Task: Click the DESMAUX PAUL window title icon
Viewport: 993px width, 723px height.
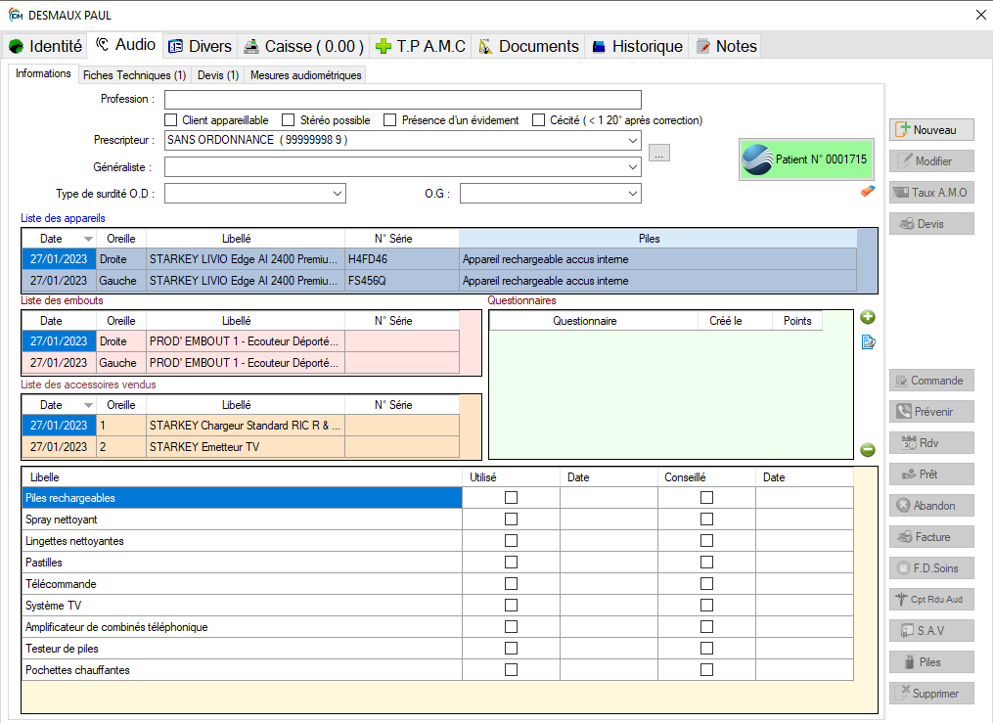Action: tap(16, 15)
